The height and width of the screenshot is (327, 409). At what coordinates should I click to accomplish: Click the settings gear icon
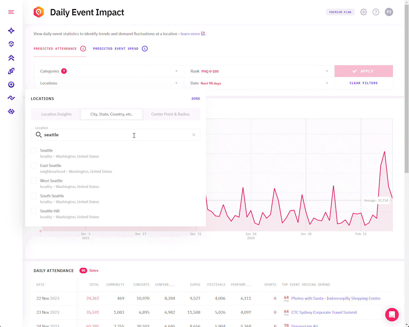pyautogui.click(x=363, y=12)
